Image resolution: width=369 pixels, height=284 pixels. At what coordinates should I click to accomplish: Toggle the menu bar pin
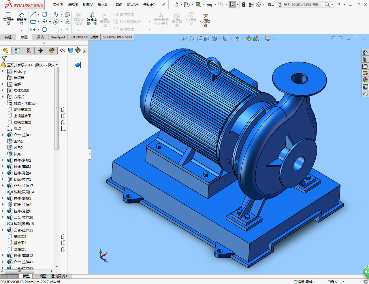164,5
